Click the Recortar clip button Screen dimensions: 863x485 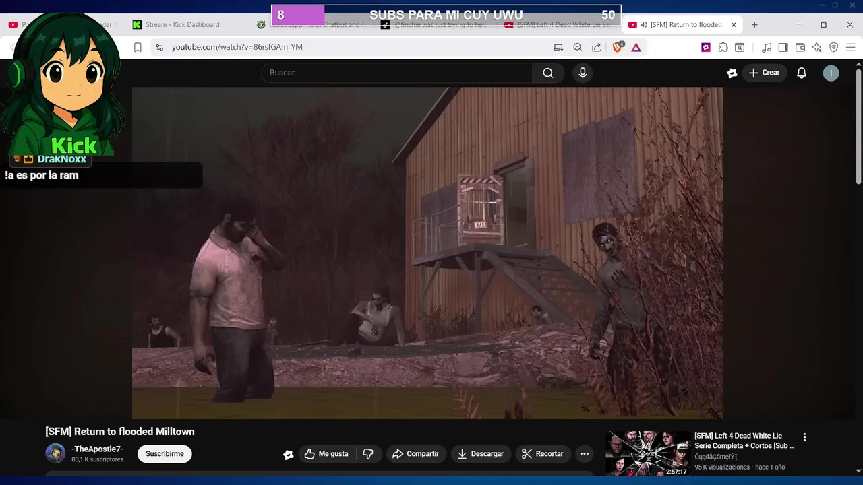click(543, 454)
